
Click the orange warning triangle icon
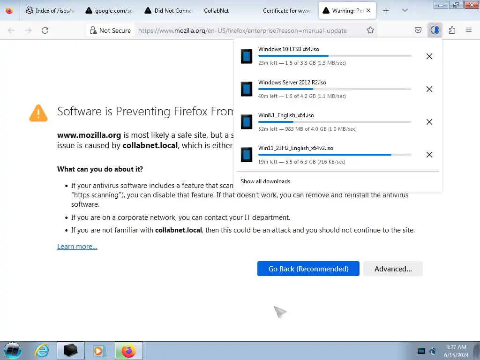38,113
